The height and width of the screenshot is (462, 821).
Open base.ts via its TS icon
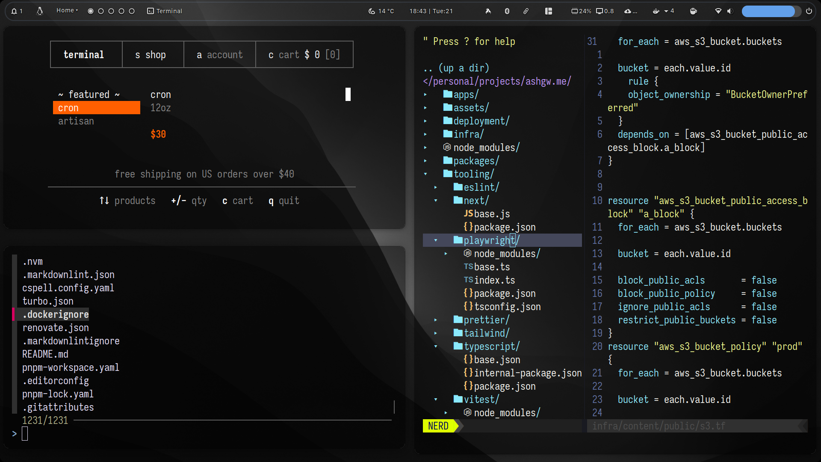click(x=469, y=267)
